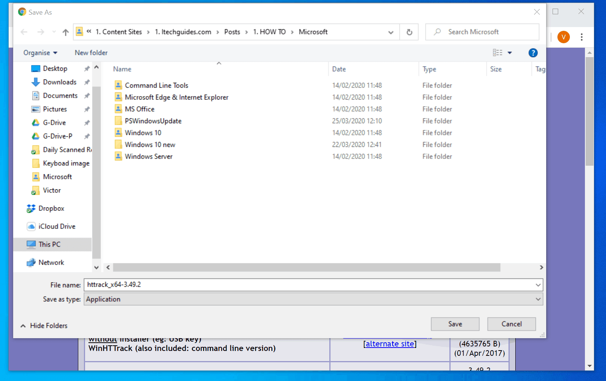
Task: Click 1. Content Sites in breadcrumb
Action: [119, 32]
